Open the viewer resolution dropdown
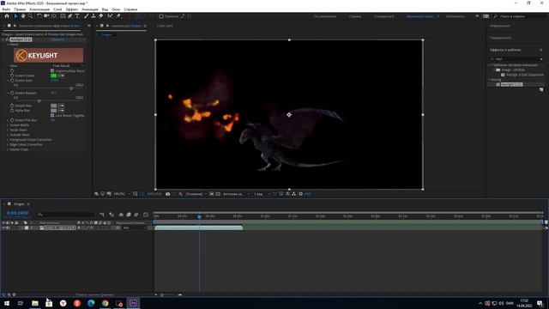 coord(196,194)
